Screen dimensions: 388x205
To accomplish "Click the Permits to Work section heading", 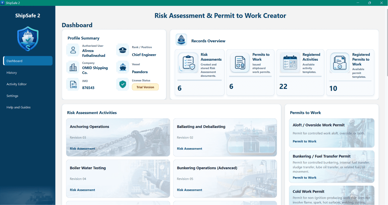I will tap(305, 113).
